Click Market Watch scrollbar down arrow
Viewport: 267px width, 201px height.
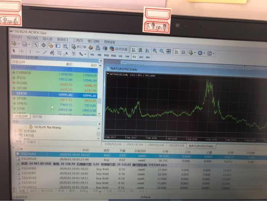[x=100, y=114]
